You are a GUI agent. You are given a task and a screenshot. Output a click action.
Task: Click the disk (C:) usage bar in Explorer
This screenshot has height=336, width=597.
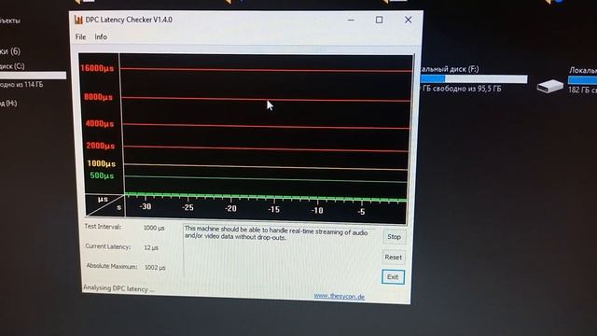[34, 76]
